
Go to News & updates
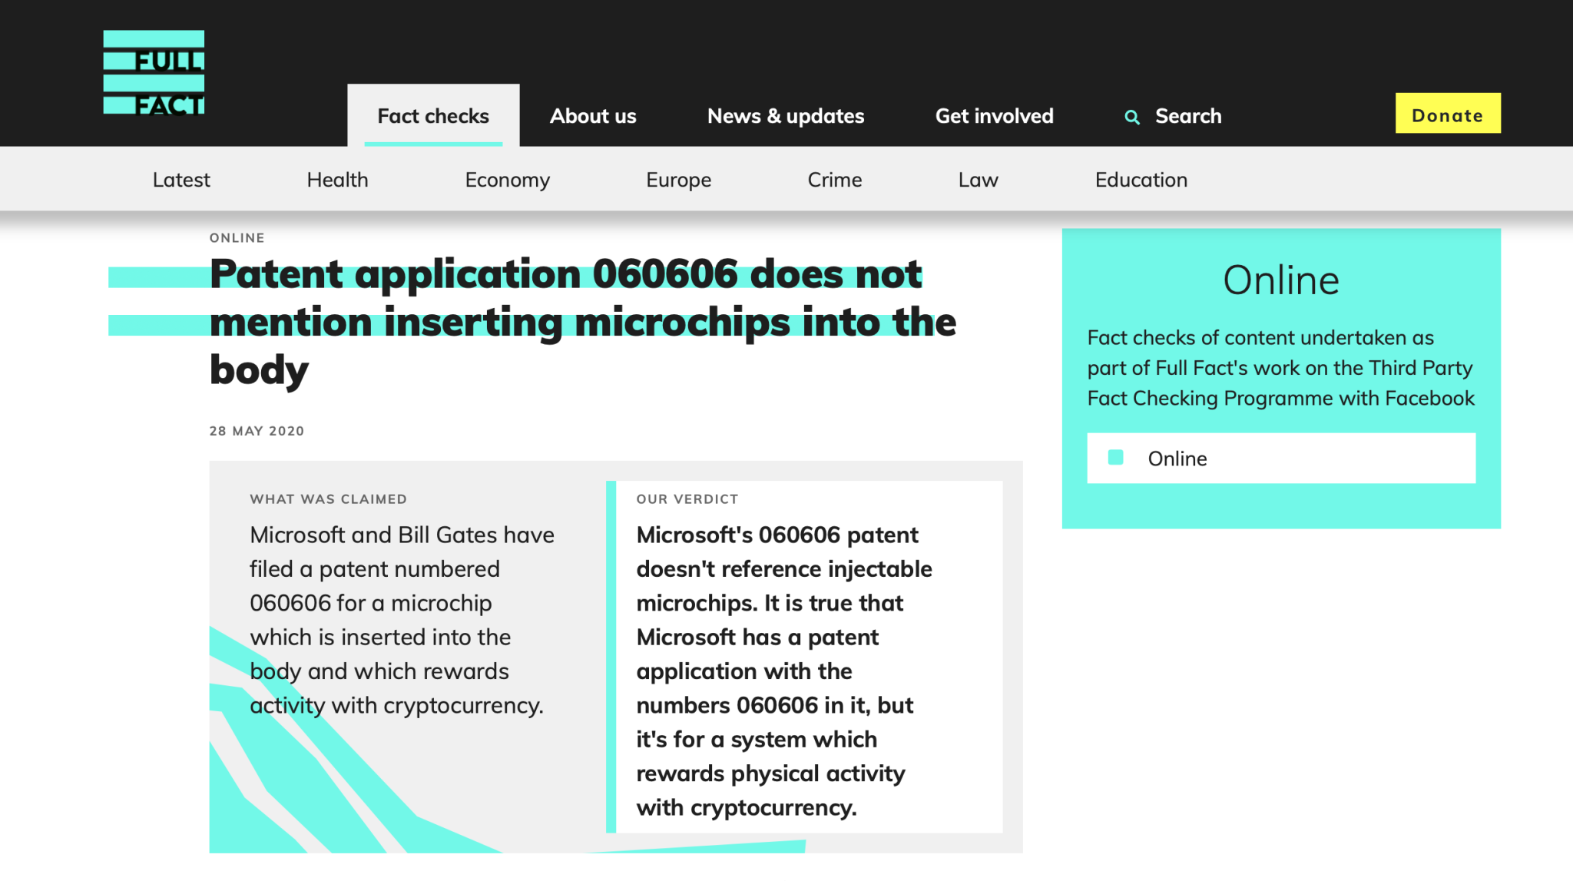[785, 116]
